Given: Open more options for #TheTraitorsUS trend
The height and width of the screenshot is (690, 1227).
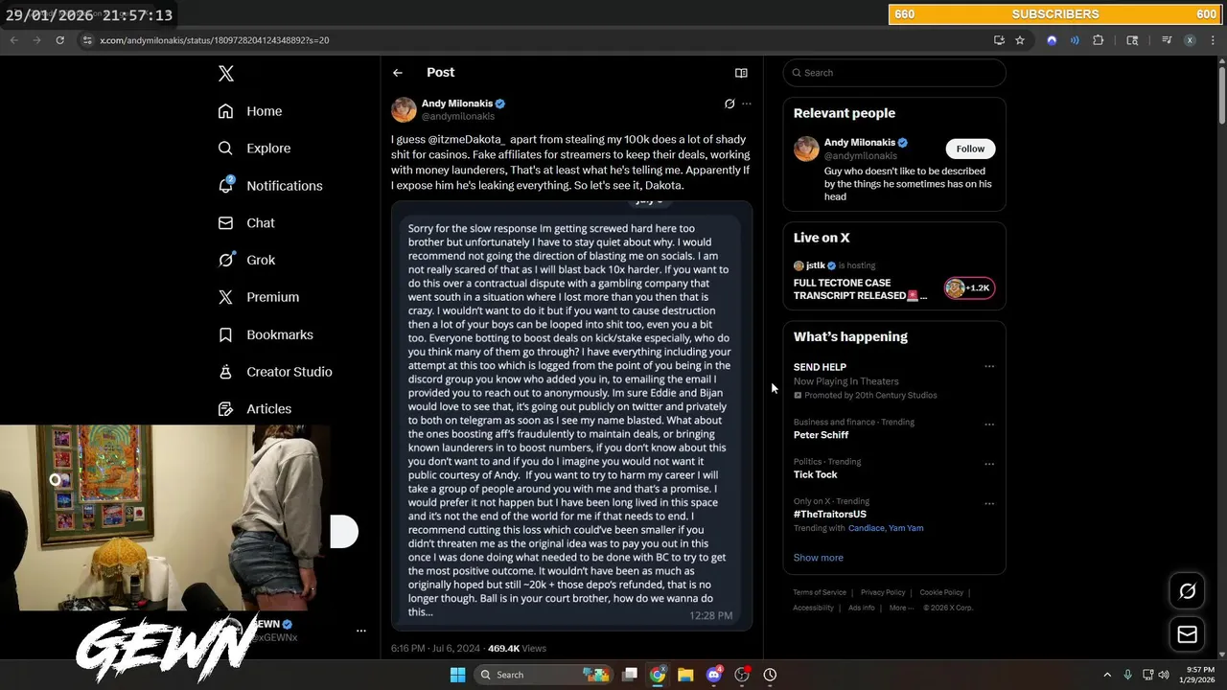Looking at the screenshot, I should pos(989,503).
